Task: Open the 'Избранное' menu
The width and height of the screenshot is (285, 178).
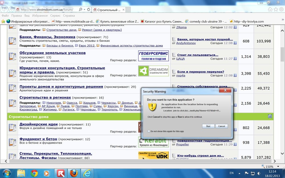Action: (40, 16)
